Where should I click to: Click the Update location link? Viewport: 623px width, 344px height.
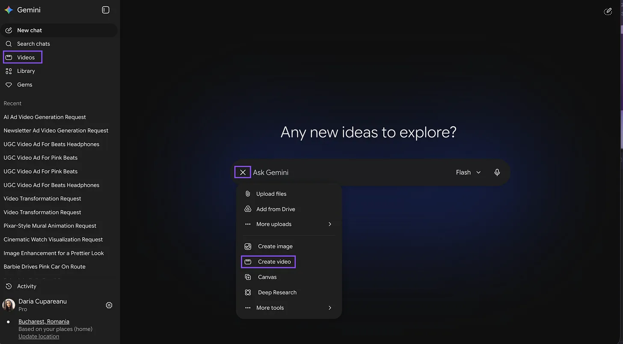coord(39,336)
